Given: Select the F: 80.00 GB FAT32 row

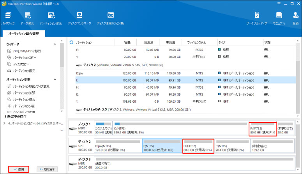Looking at the screenshot, I should point(185,50).
